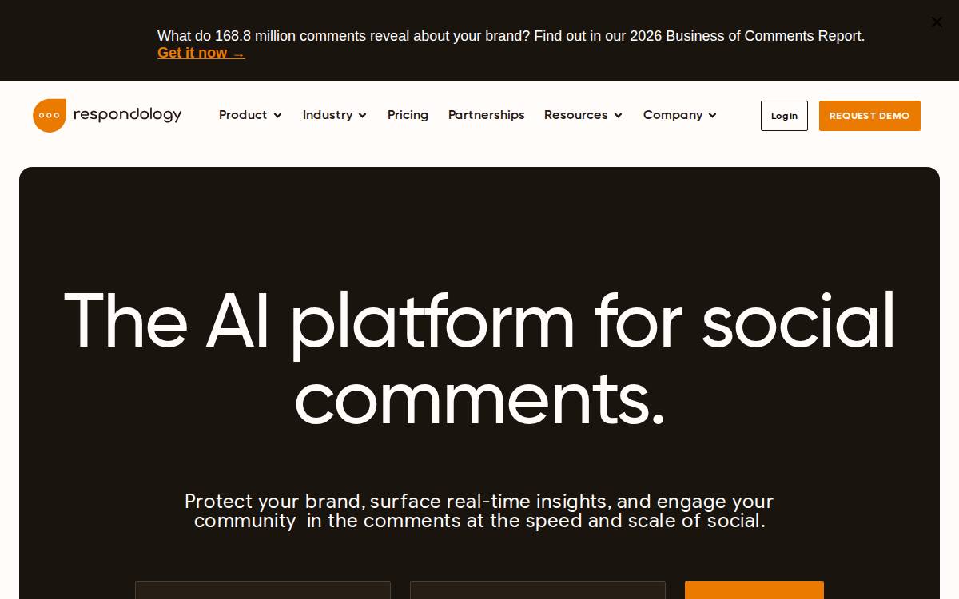Screen dimensions: 959x599
Task: Expand the Resources dropdown arrow
Action: (x=618, y=116)
